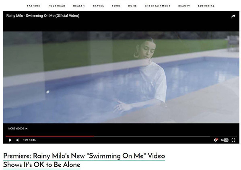
Task: Enter fullscreen mode on the video
Action: pos(233,140)
